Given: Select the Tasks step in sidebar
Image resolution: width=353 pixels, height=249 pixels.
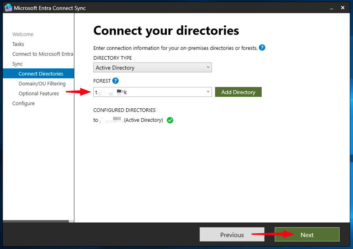Looking at the screenshot, I should pyautogui.click(x=18, y=44).
